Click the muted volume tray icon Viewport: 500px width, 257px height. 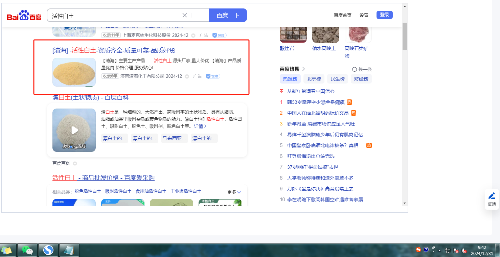464,251
